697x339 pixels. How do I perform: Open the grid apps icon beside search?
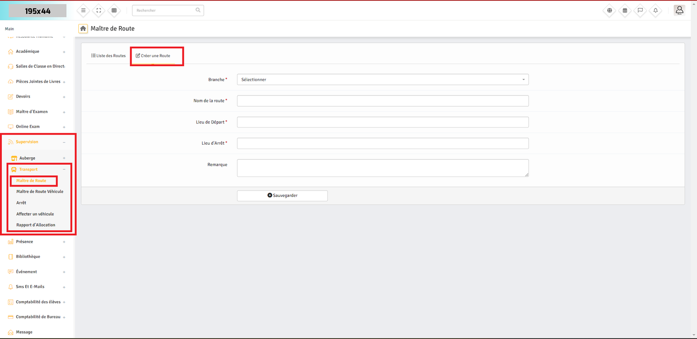coord(114,10)
